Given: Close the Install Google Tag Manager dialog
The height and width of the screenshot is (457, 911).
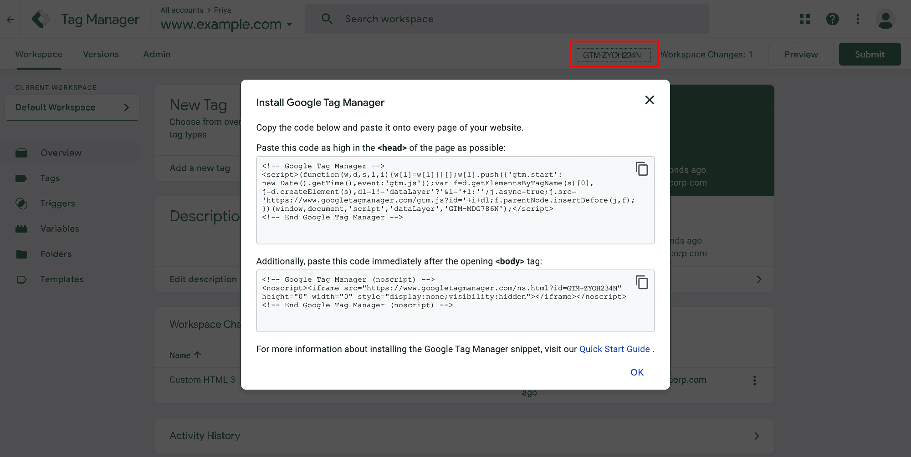Looking at the screenshot, I should tap(650, 100).
